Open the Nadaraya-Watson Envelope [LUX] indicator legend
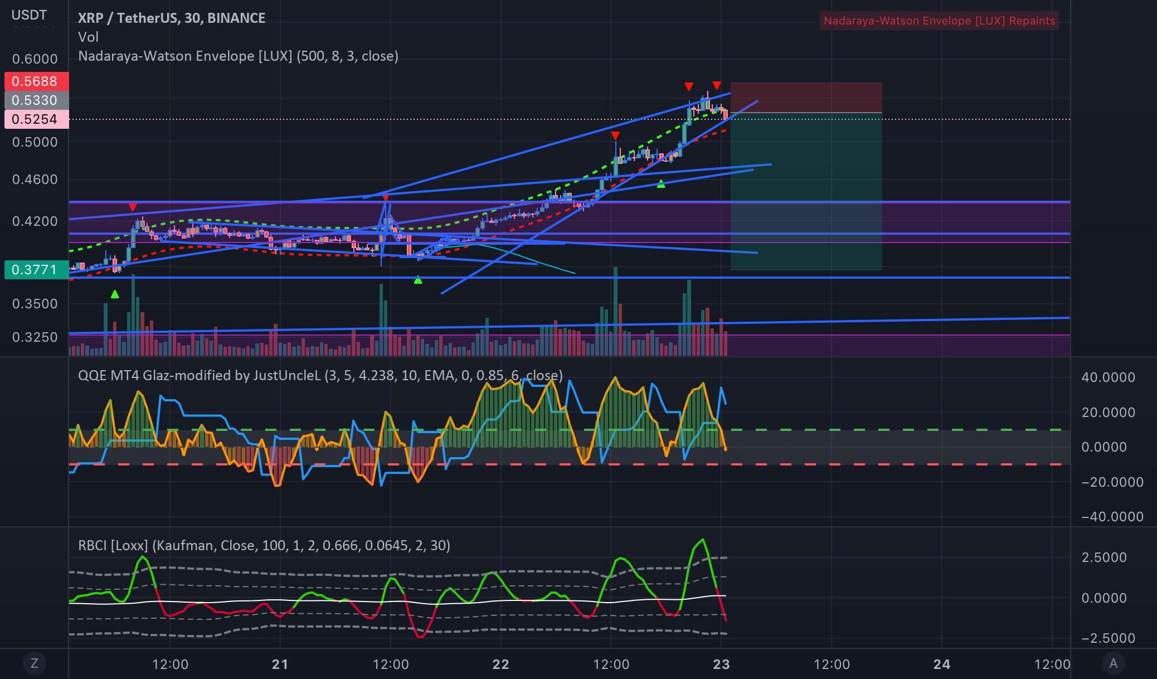This screenshot has height=679, width=1157. (238, 56)
